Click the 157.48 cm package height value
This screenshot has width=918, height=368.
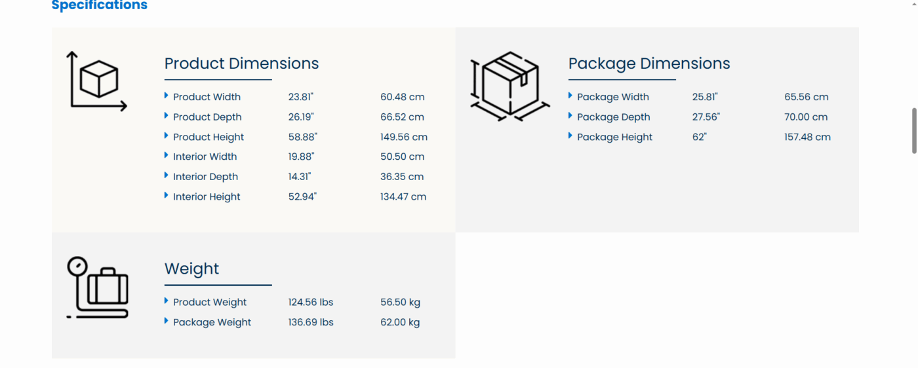click(x=807, y=137)
